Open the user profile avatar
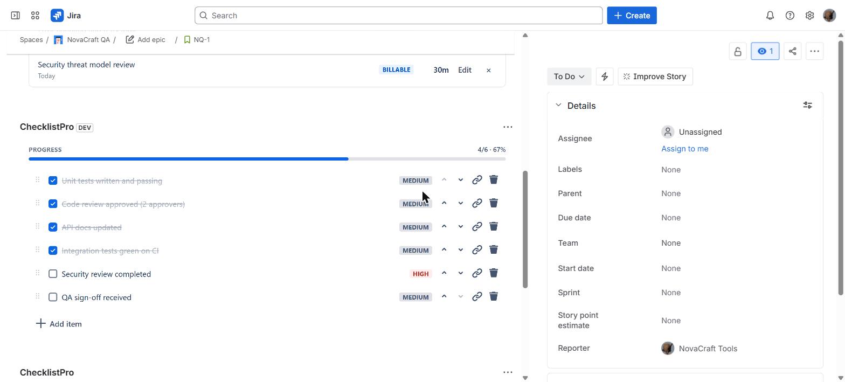The height and width of the screenshot is (382, 845). click(x=829, y=16)
